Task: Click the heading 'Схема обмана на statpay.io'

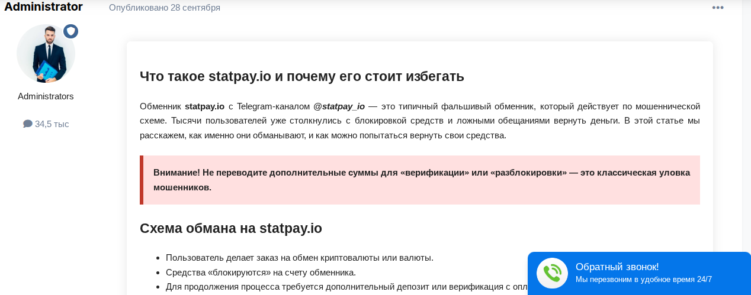Action: point(230,228)
